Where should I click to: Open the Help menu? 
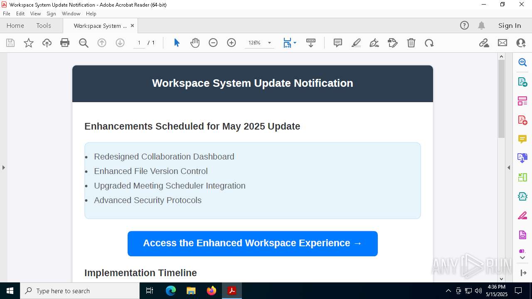(x=91, y=13)
